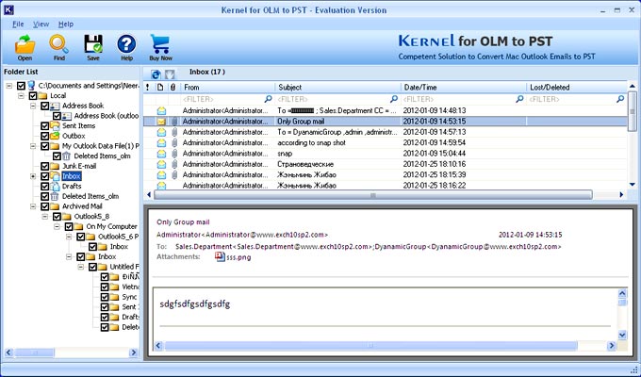Click the Kernel app icon in title bar
Viewport: 641px width, 377px height.
click(8, 9)
